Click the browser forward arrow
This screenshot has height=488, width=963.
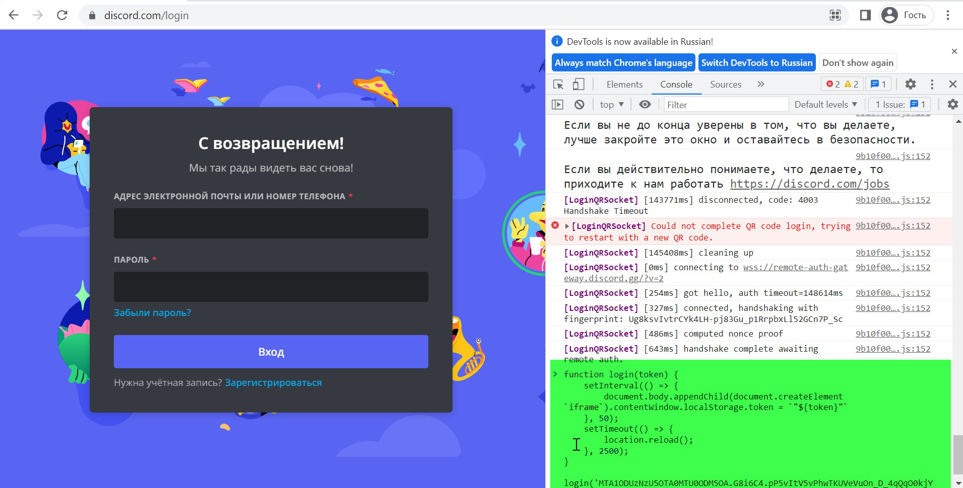coord(38,15)
